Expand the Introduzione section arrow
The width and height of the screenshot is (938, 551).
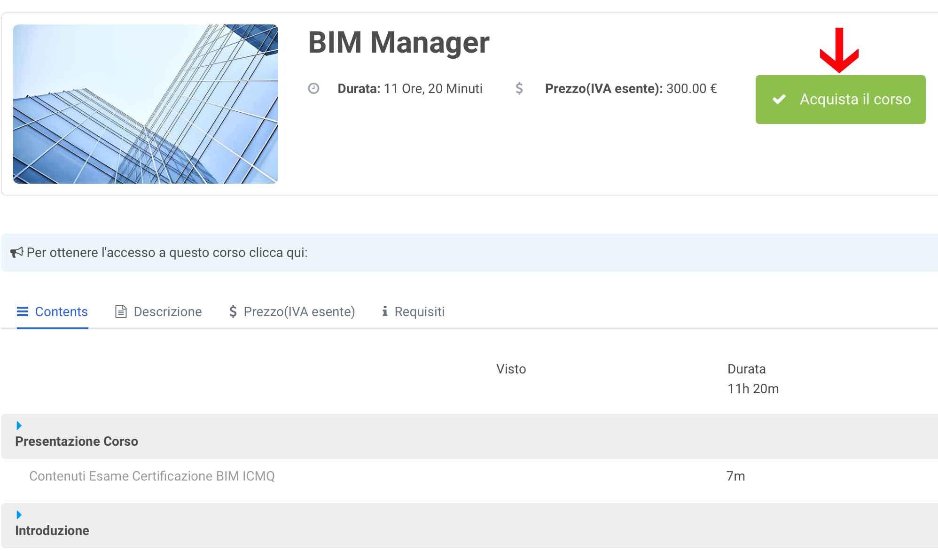(19, 515)
